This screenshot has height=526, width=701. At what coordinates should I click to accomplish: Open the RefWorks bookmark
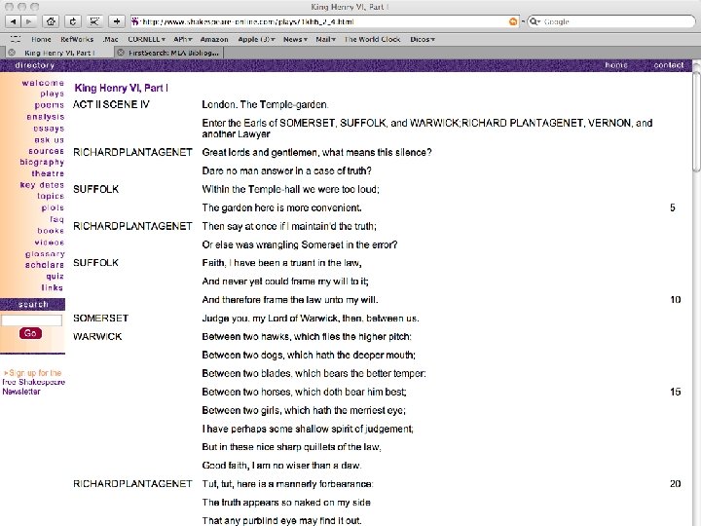(77, 39)
